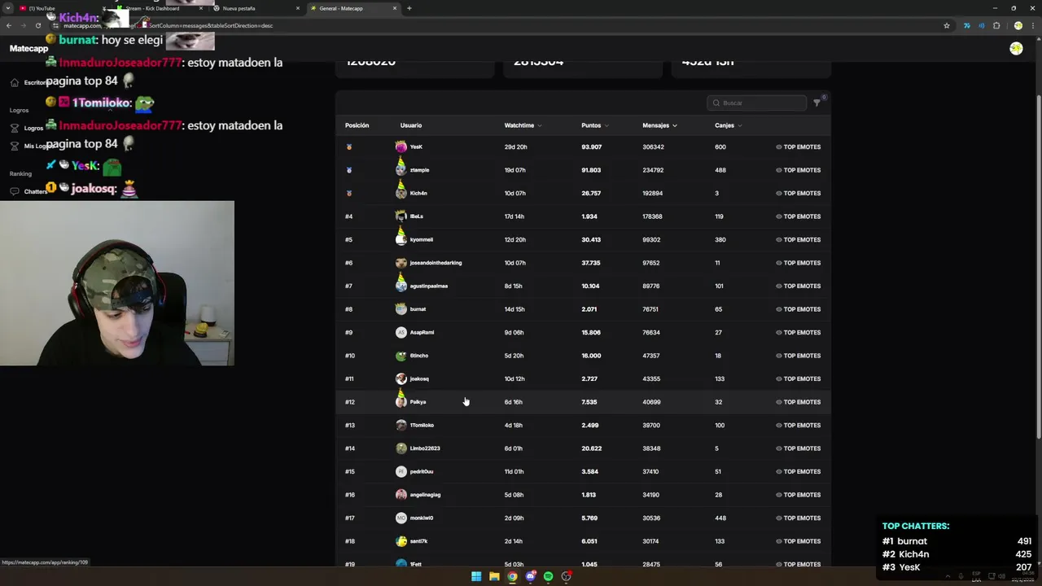Open the Chatters ranking sidebar item
The image size is (1042, 586).
point(29,191)
